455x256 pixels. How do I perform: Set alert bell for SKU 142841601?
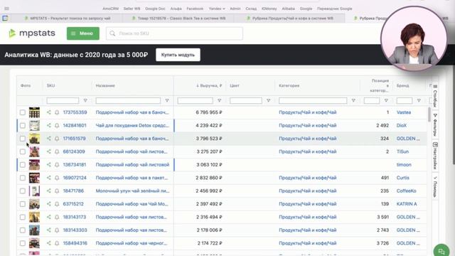pos(57,125)
